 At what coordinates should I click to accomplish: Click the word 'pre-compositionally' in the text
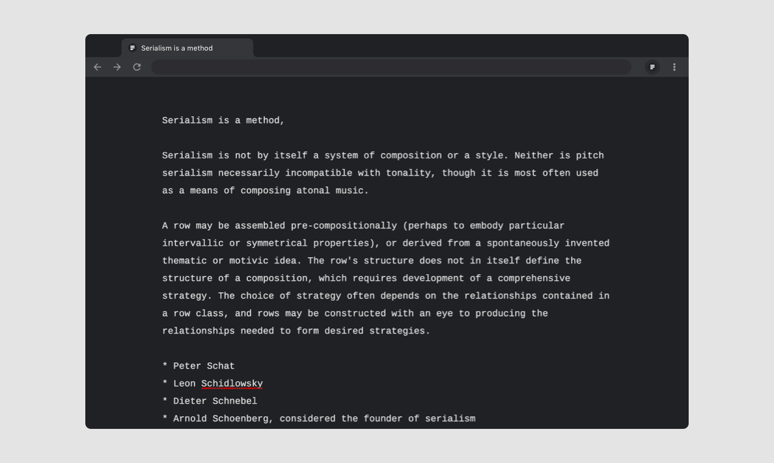(344, 226)
